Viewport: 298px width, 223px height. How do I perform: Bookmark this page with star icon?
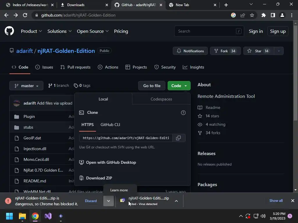[x=252, y=15]
